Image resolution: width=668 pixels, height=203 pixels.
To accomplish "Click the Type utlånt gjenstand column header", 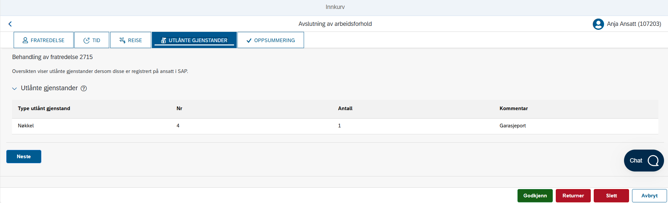I will tap(44, 108).
